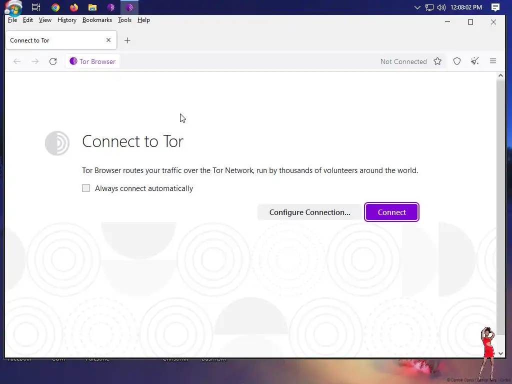Open the History menu

coord(67,20)
